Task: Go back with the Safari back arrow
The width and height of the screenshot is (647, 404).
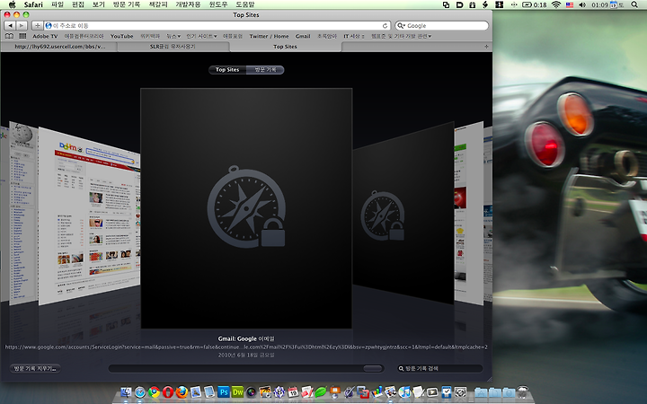Action: tap(10, 25)
